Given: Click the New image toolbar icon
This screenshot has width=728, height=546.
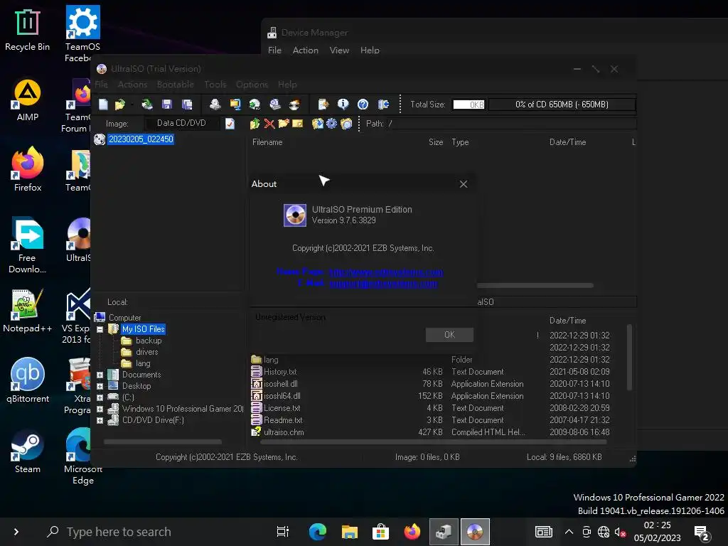Looking at the screenshot, I should pos(103,105).
